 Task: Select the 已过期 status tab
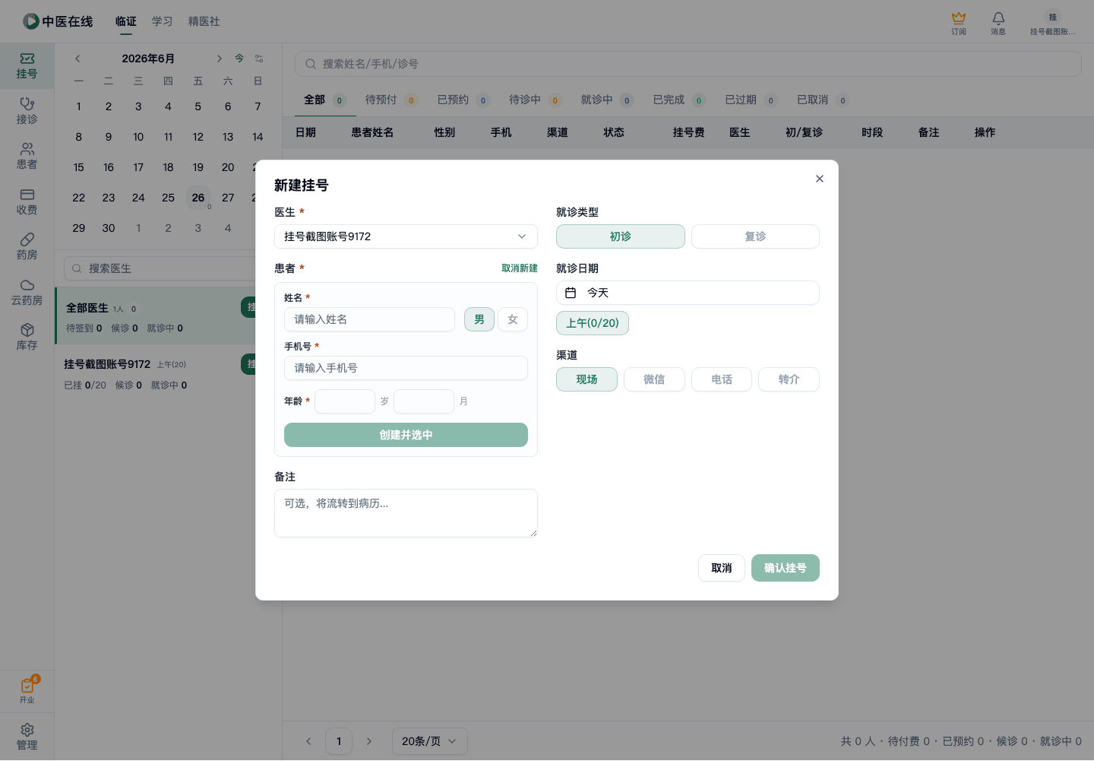(751, 100)
